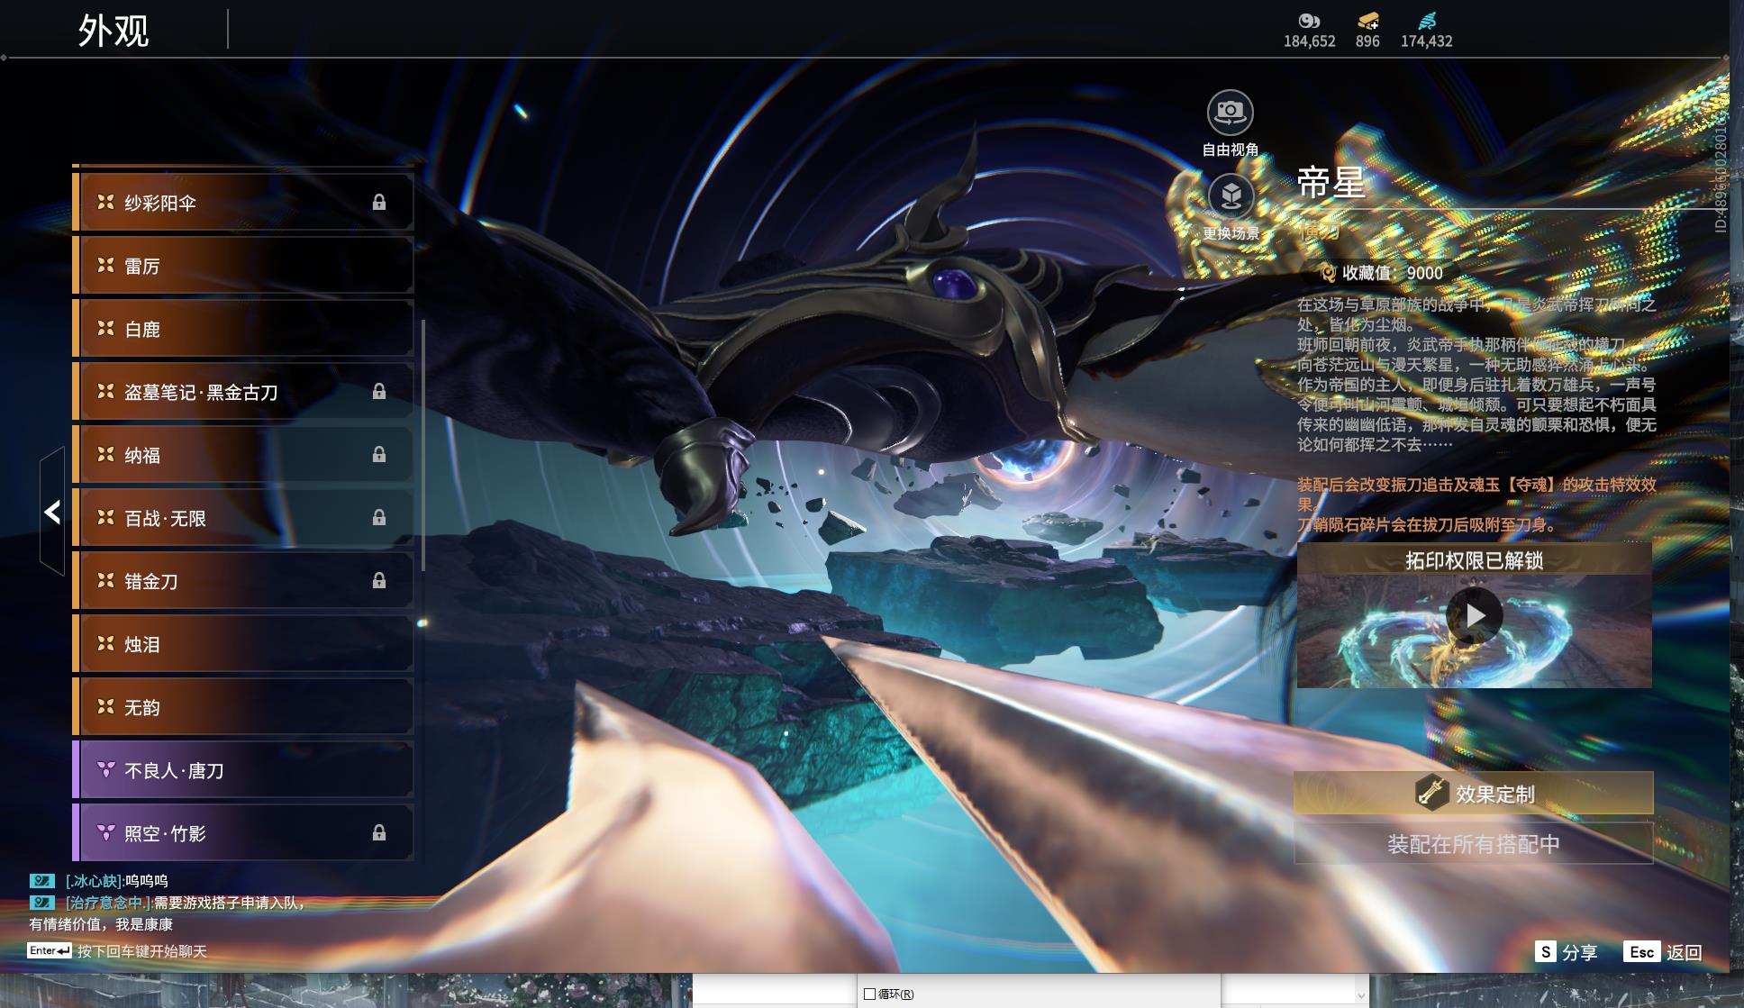The width and height of the screenshot is (1744, 1008).
Task: Choose the 白鹿 skin row
Action: [x=243, y=329]
